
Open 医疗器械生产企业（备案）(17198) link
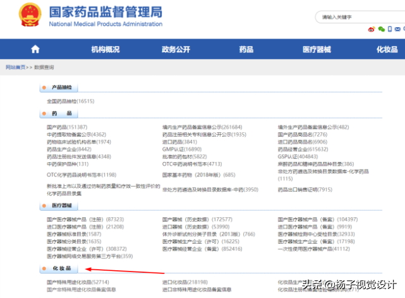(x=316, y=241)
